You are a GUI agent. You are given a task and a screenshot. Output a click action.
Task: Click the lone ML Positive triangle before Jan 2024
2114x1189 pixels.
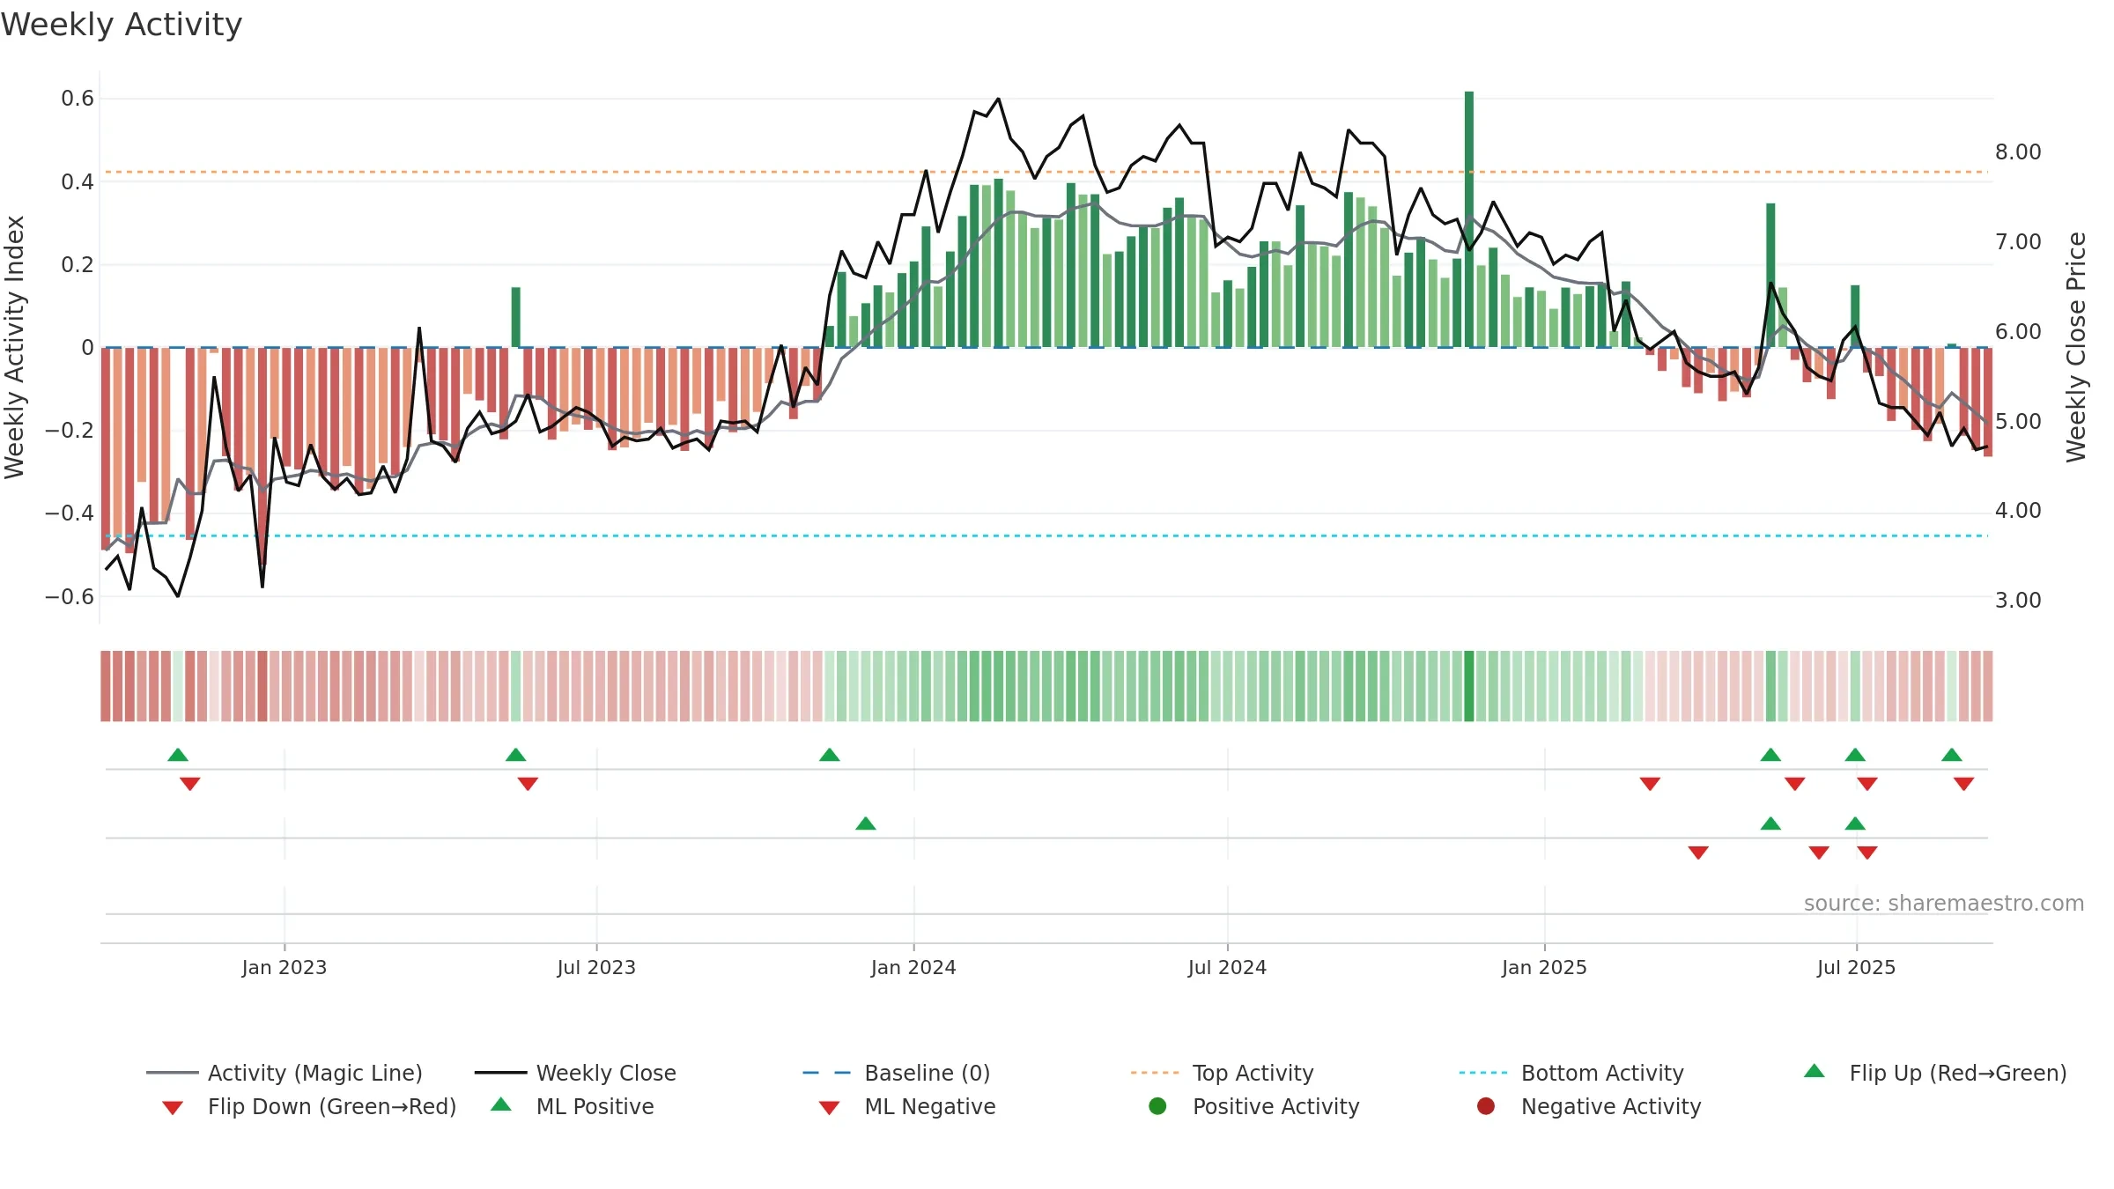click(x=866, y=823)
